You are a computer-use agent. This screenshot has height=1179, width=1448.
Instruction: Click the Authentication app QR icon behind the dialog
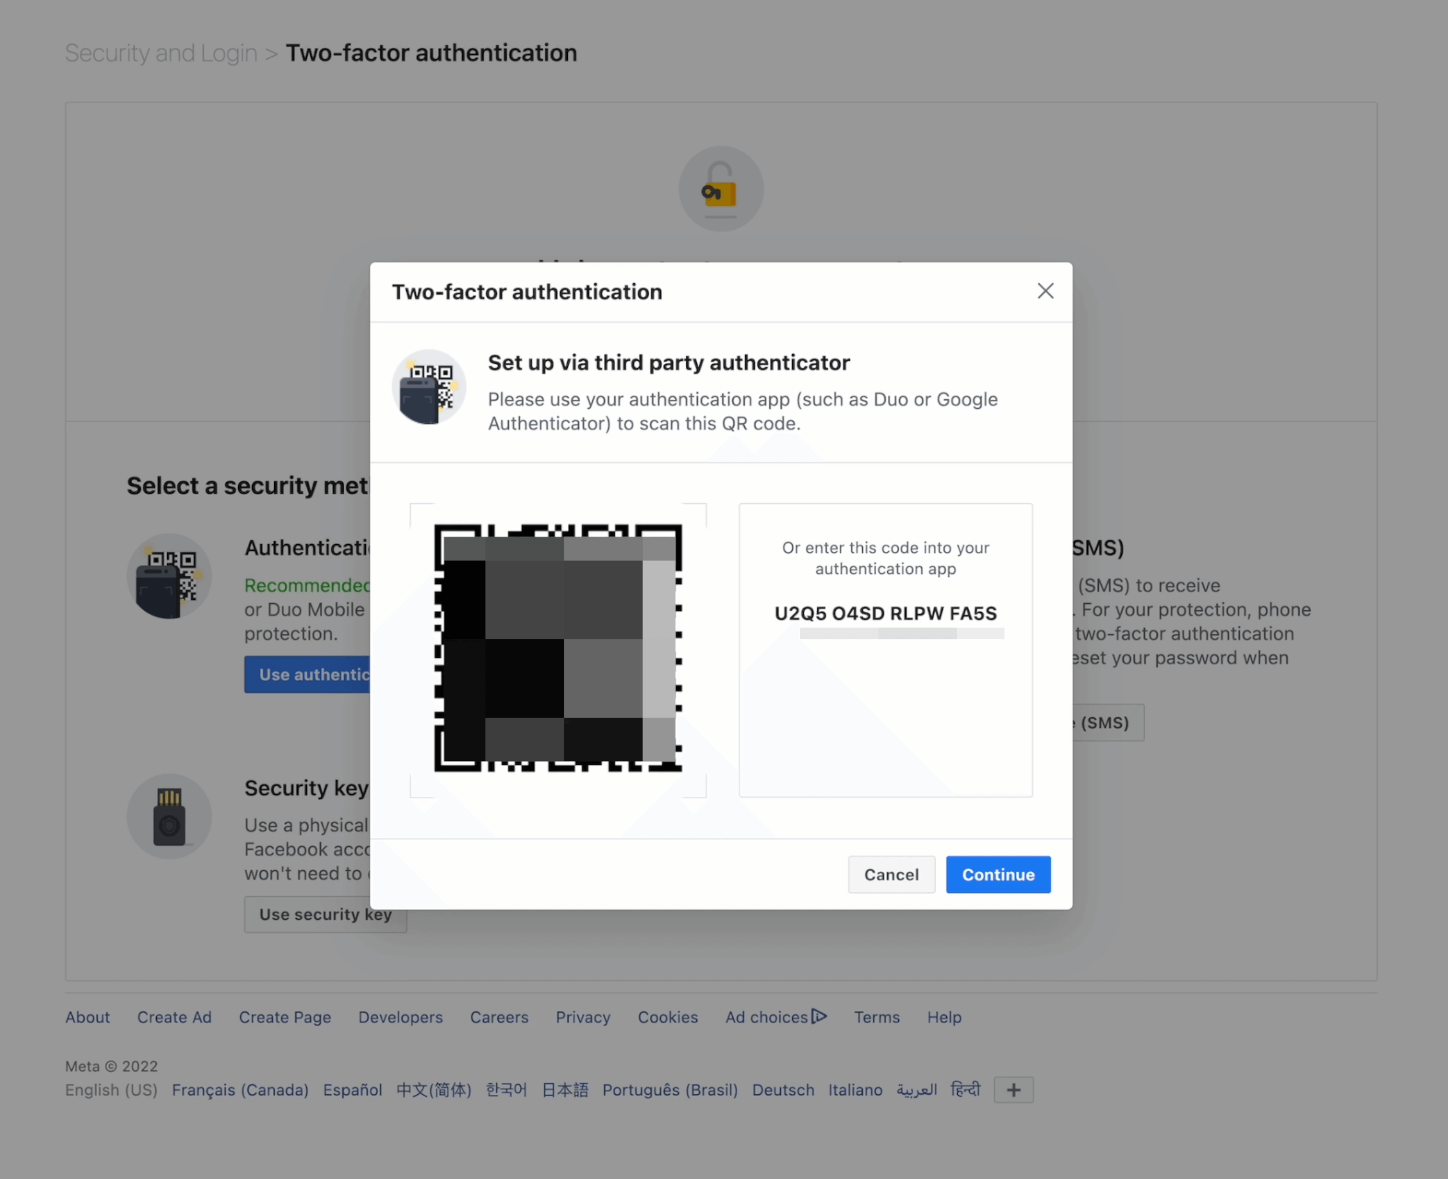[169, 576]
